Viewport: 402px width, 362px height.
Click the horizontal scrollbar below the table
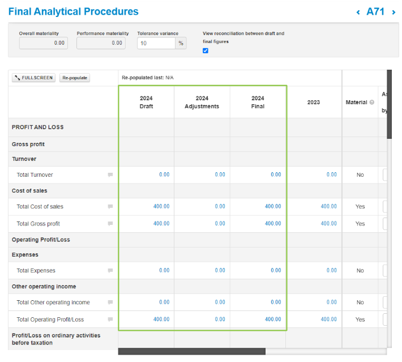[191, 351]
